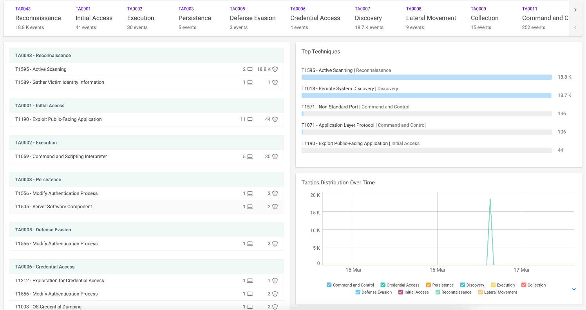Show previous tactics with the left arrow
This screenshot has height=310, width=586.
[575, 27]
